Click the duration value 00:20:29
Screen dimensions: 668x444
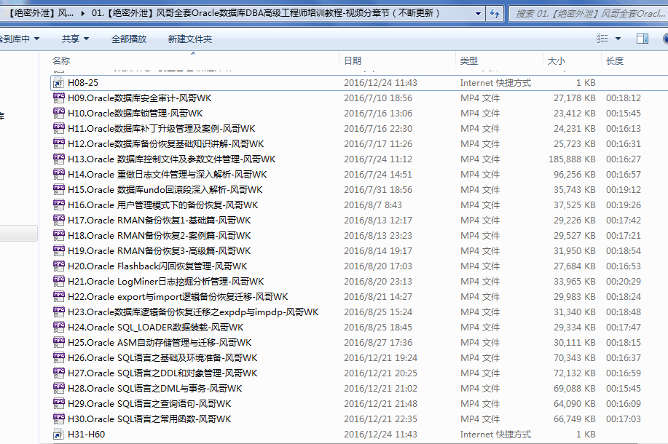point(624,282)
